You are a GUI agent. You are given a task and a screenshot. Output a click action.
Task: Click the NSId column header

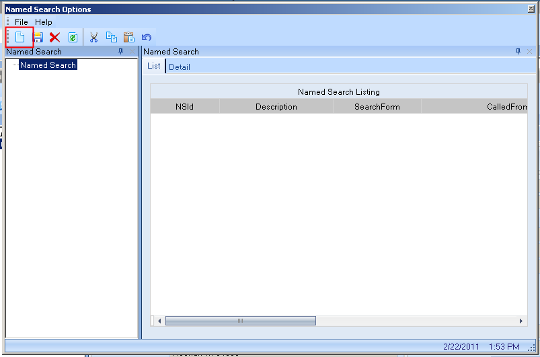(x=184, y=107)
